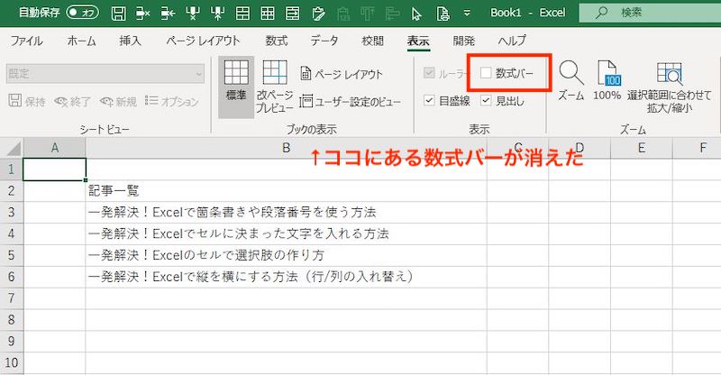The image size is (721, 375).
Task: Click the delete rows icon in quick access
Action: click(143, 14)
